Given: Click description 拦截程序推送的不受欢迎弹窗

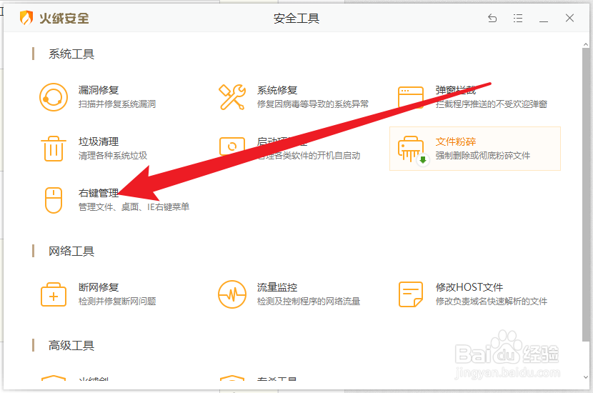Looking at the screenshot, I should pos(492,104).
